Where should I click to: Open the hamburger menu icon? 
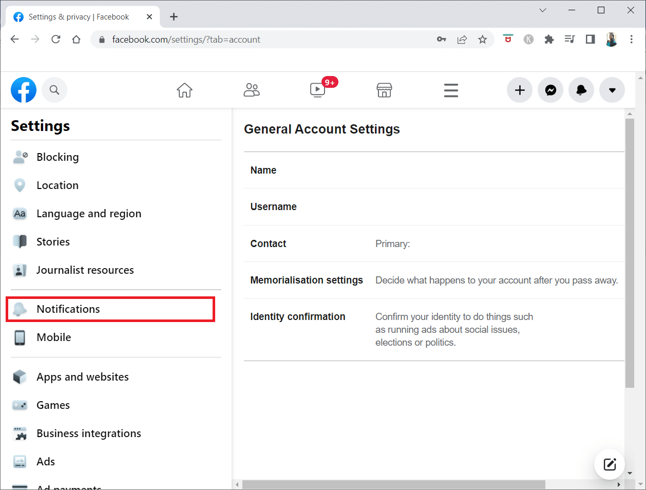pyautogui.click(x=451, y=90)
